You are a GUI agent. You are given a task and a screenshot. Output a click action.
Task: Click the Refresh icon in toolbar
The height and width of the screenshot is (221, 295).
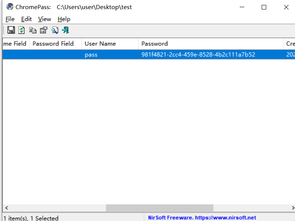tap(22, 30)
